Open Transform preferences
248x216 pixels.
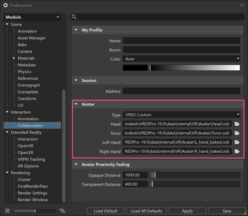27,99
